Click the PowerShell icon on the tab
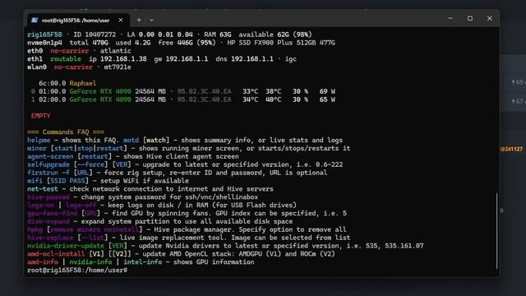The height and width of the screenshot is (296, 526). (x=35, y=20)
